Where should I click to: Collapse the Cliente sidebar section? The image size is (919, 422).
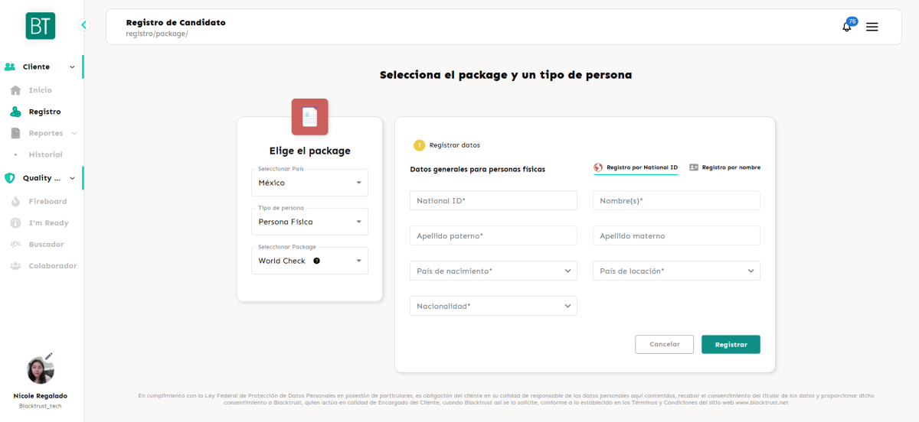click(72, 67)
